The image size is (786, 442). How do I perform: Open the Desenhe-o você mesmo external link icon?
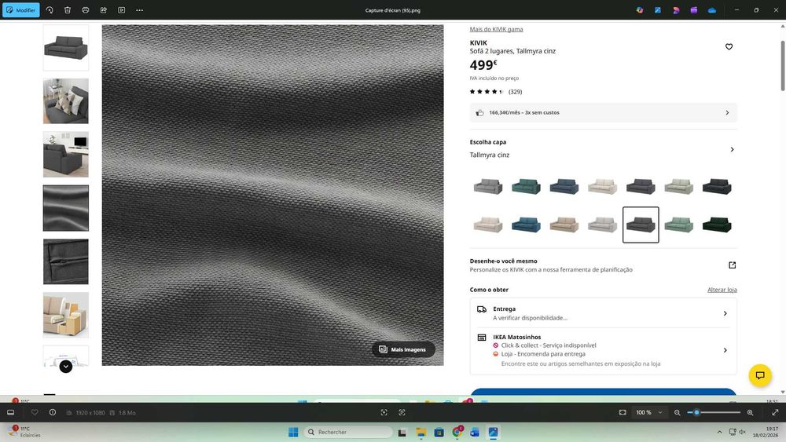[x=733, y=265]
